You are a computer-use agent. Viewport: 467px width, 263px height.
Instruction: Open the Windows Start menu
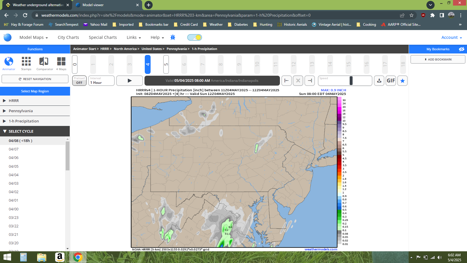[7, 257]
